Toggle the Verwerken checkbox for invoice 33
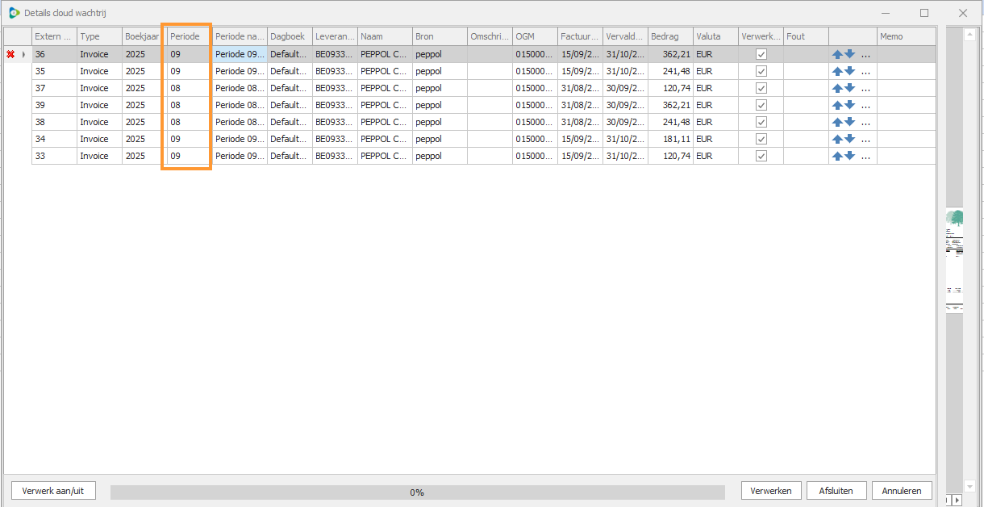984x507 pixels. coord(761,156)
